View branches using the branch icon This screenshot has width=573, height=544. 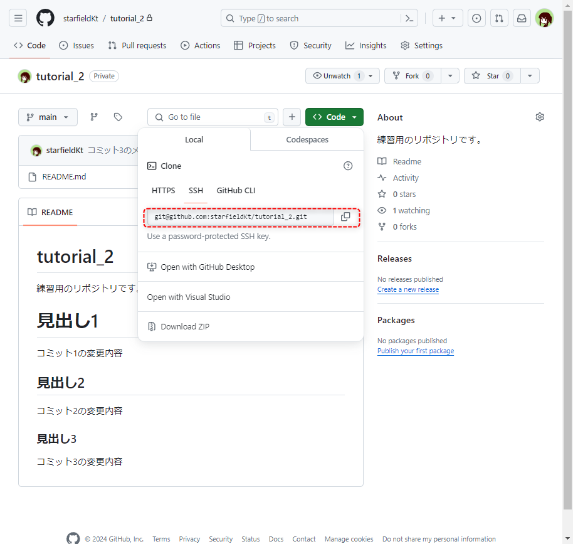coord(94,117)
